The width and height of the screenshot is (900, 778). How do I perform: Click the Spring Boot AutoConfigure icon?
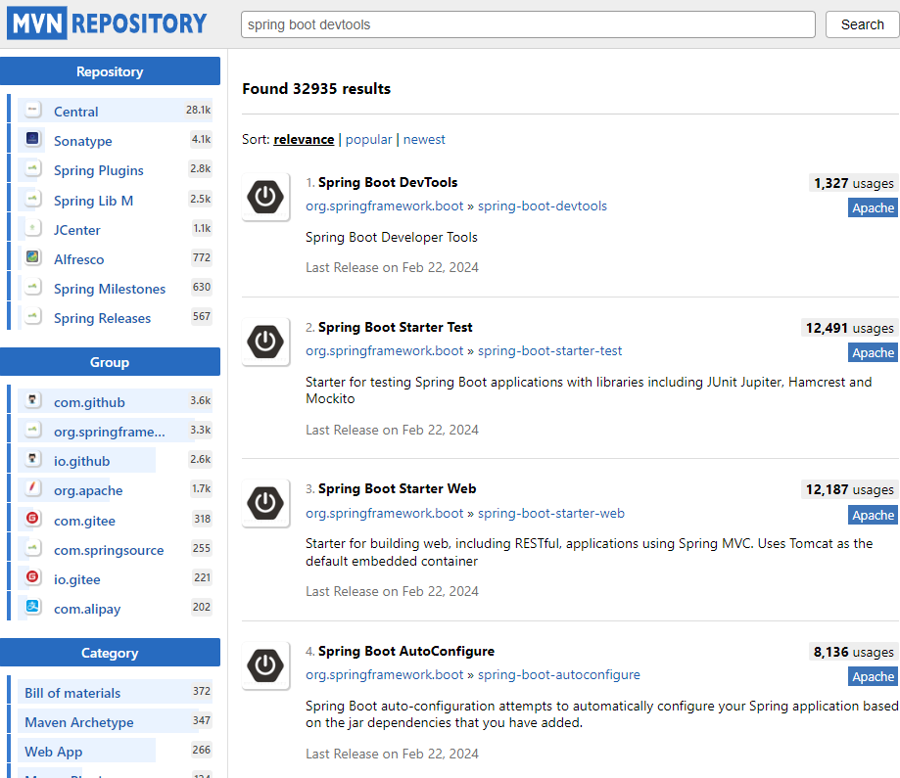click(265, 665)
